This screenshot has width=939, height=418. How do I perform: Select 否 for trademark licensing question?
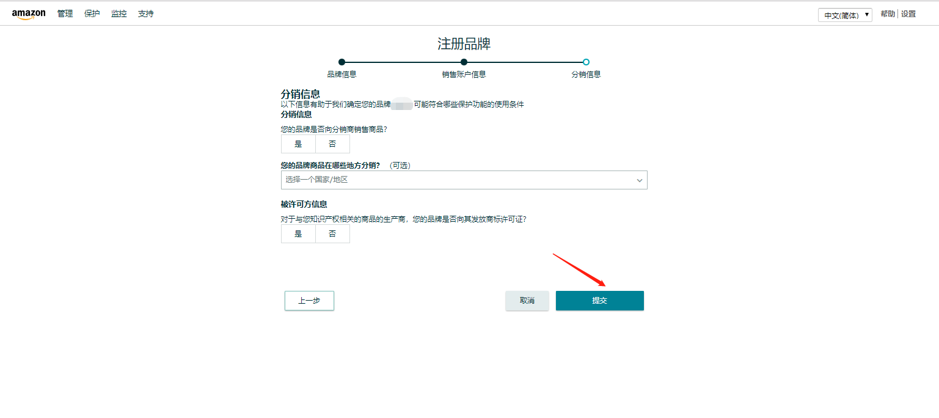(332, 233)
